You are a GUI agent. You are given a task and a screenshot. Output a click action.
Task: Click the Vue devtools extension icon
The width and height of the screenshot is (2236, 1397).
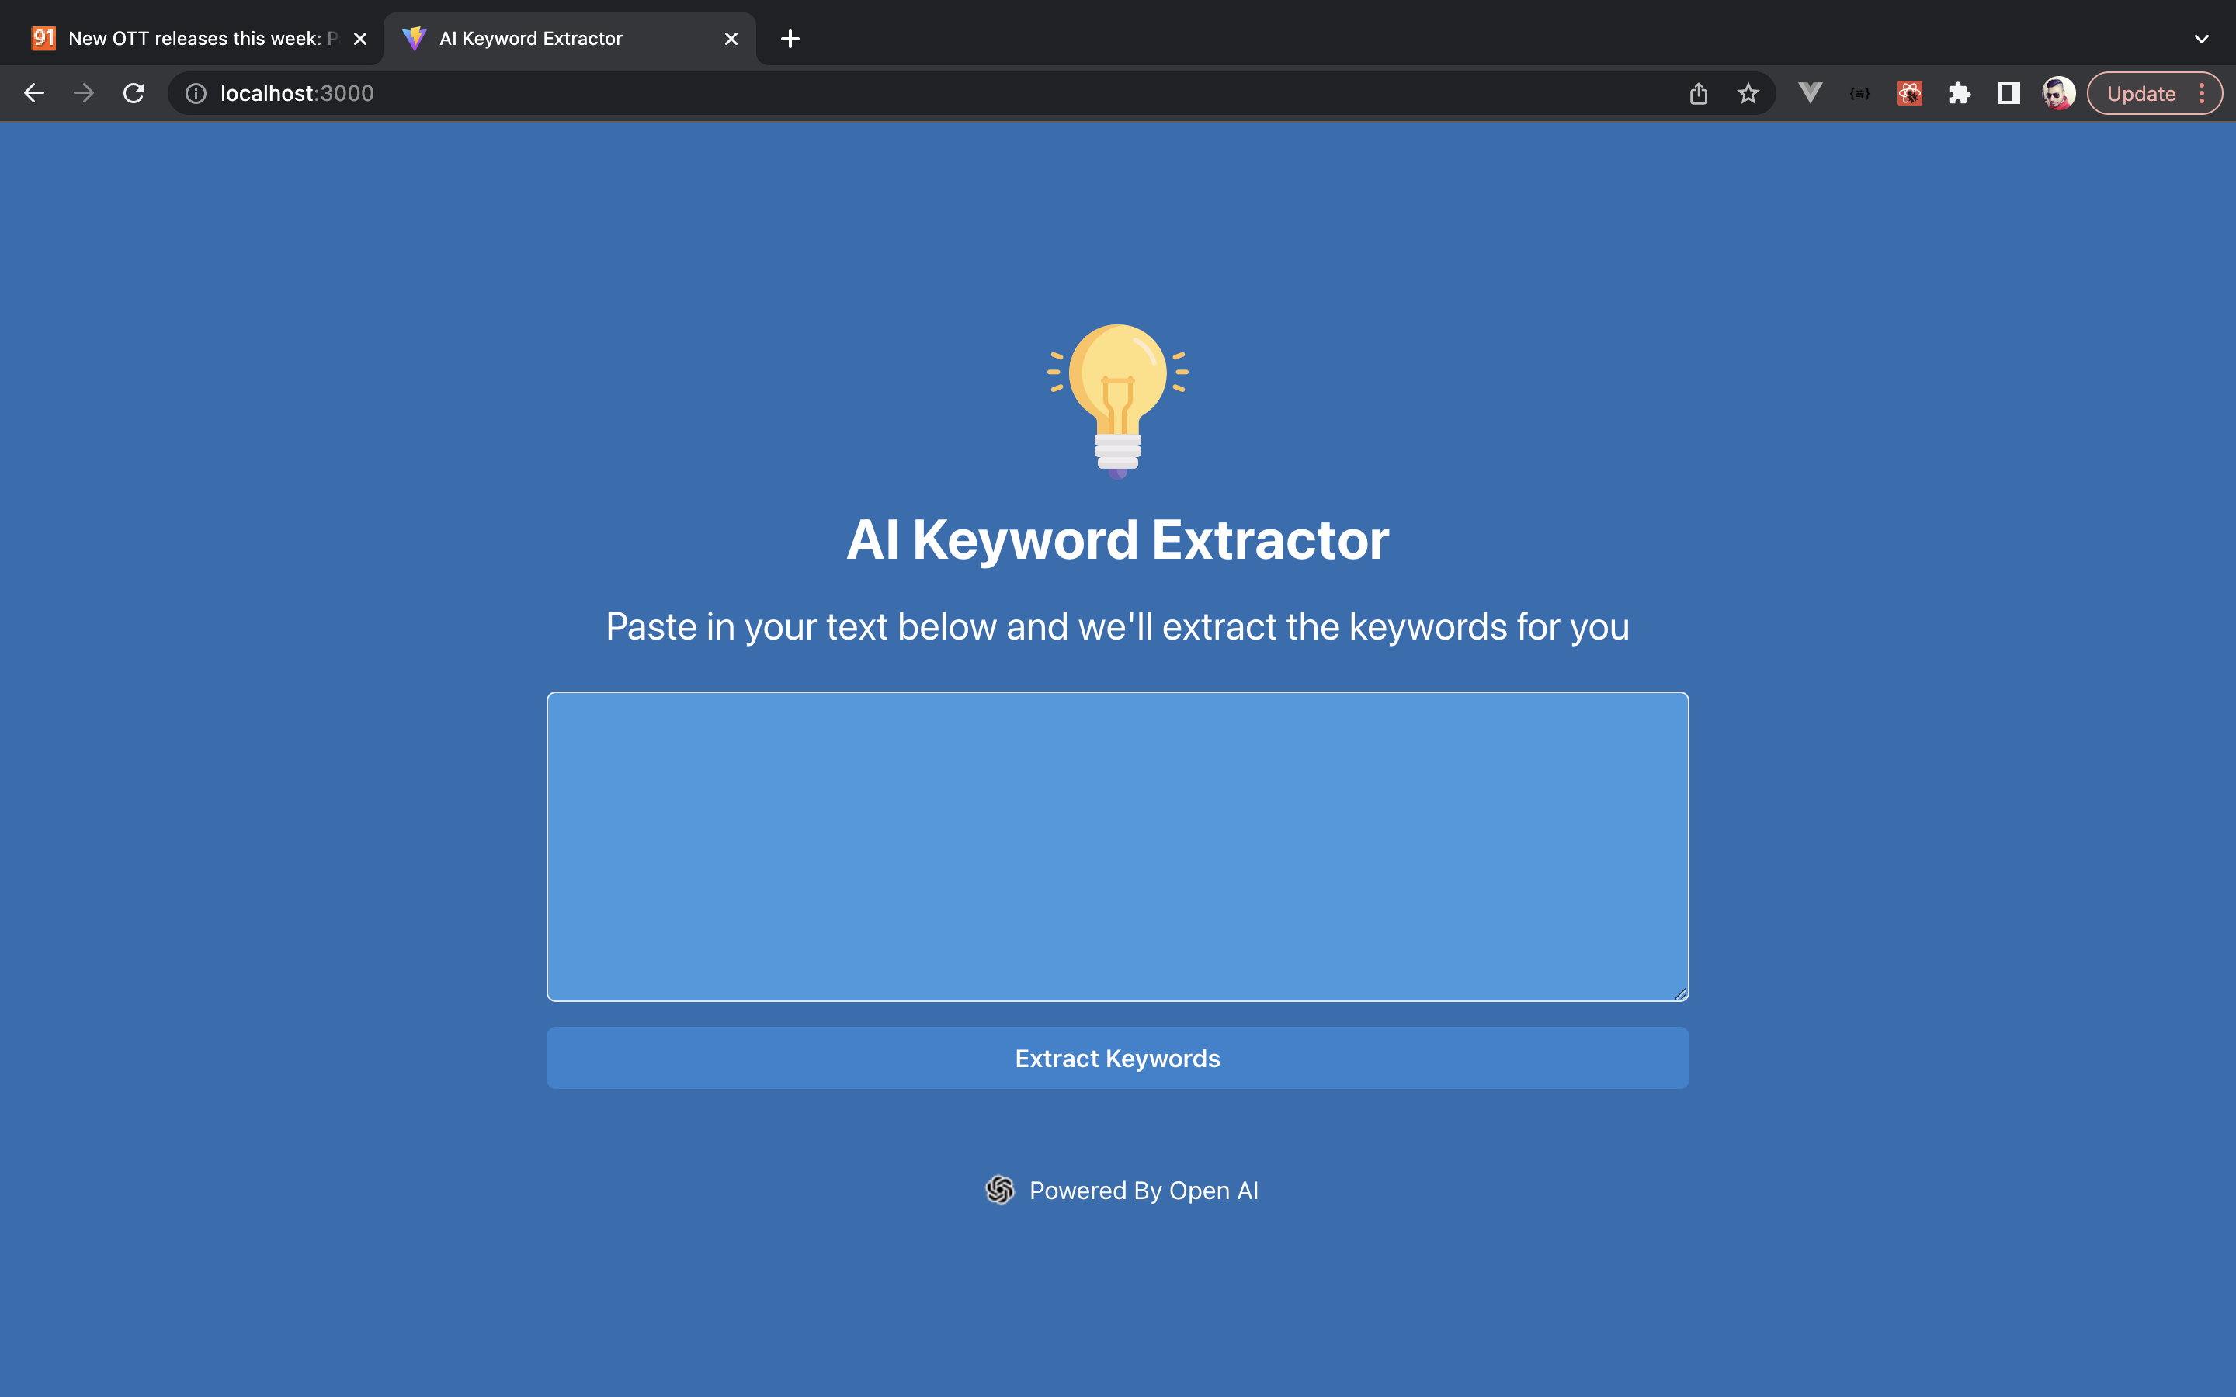1810,92
